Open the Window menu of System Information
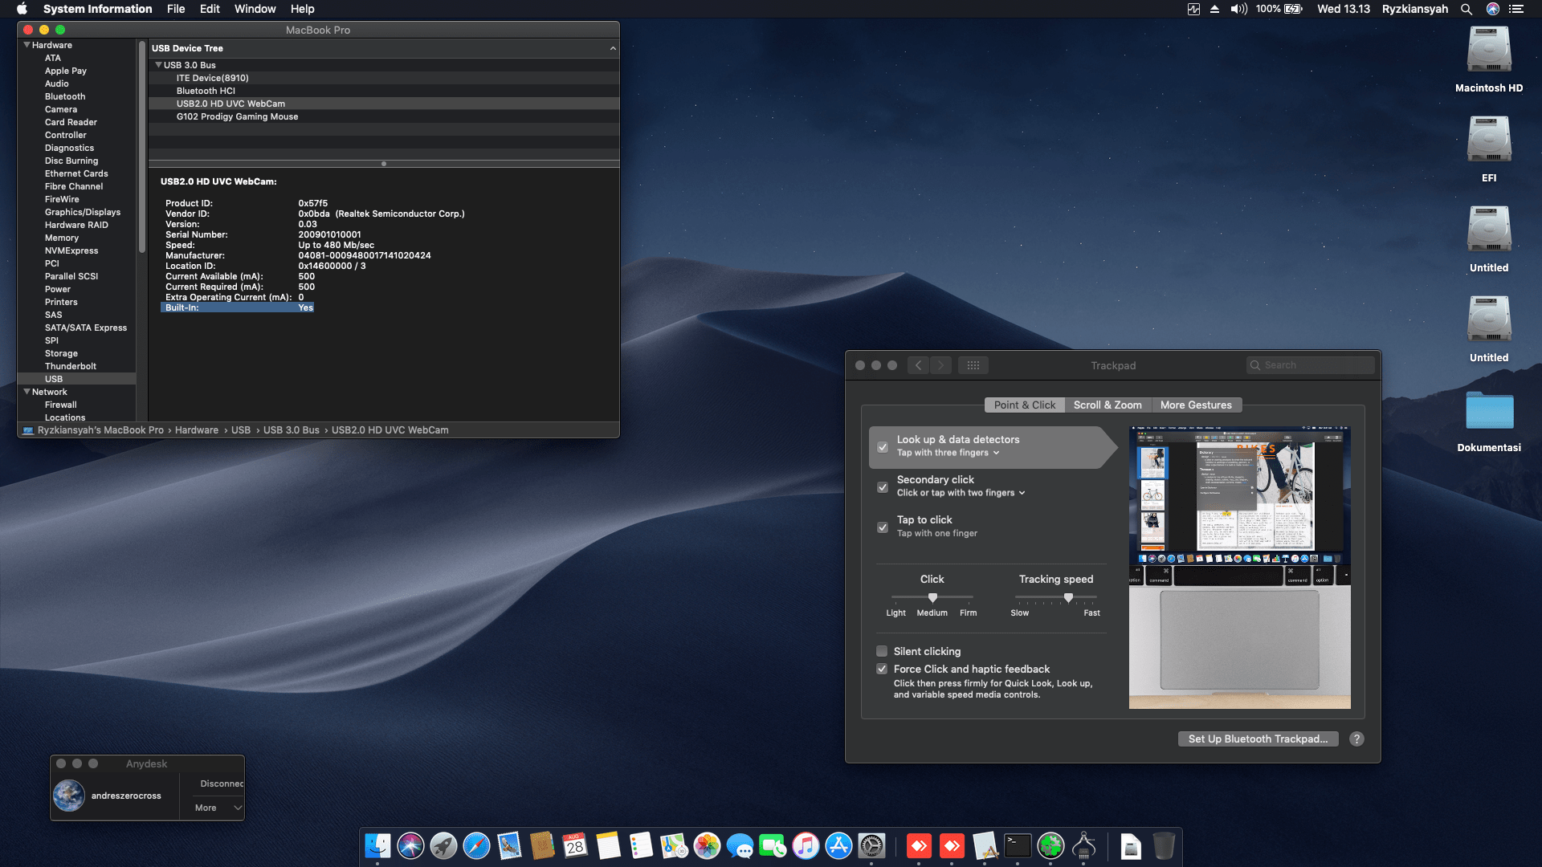 pos(255,9)
